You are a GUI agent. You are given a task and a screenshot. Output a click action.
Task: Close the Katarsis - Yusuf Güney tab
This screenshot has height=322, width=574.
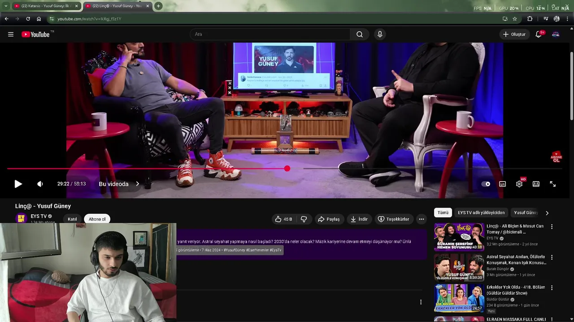(77, 6)
